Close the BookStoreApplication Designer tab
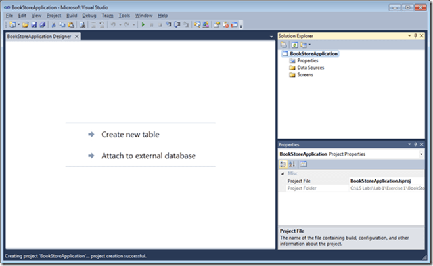Viewport: 433px width, 266px height. click(x=77, y=37)
